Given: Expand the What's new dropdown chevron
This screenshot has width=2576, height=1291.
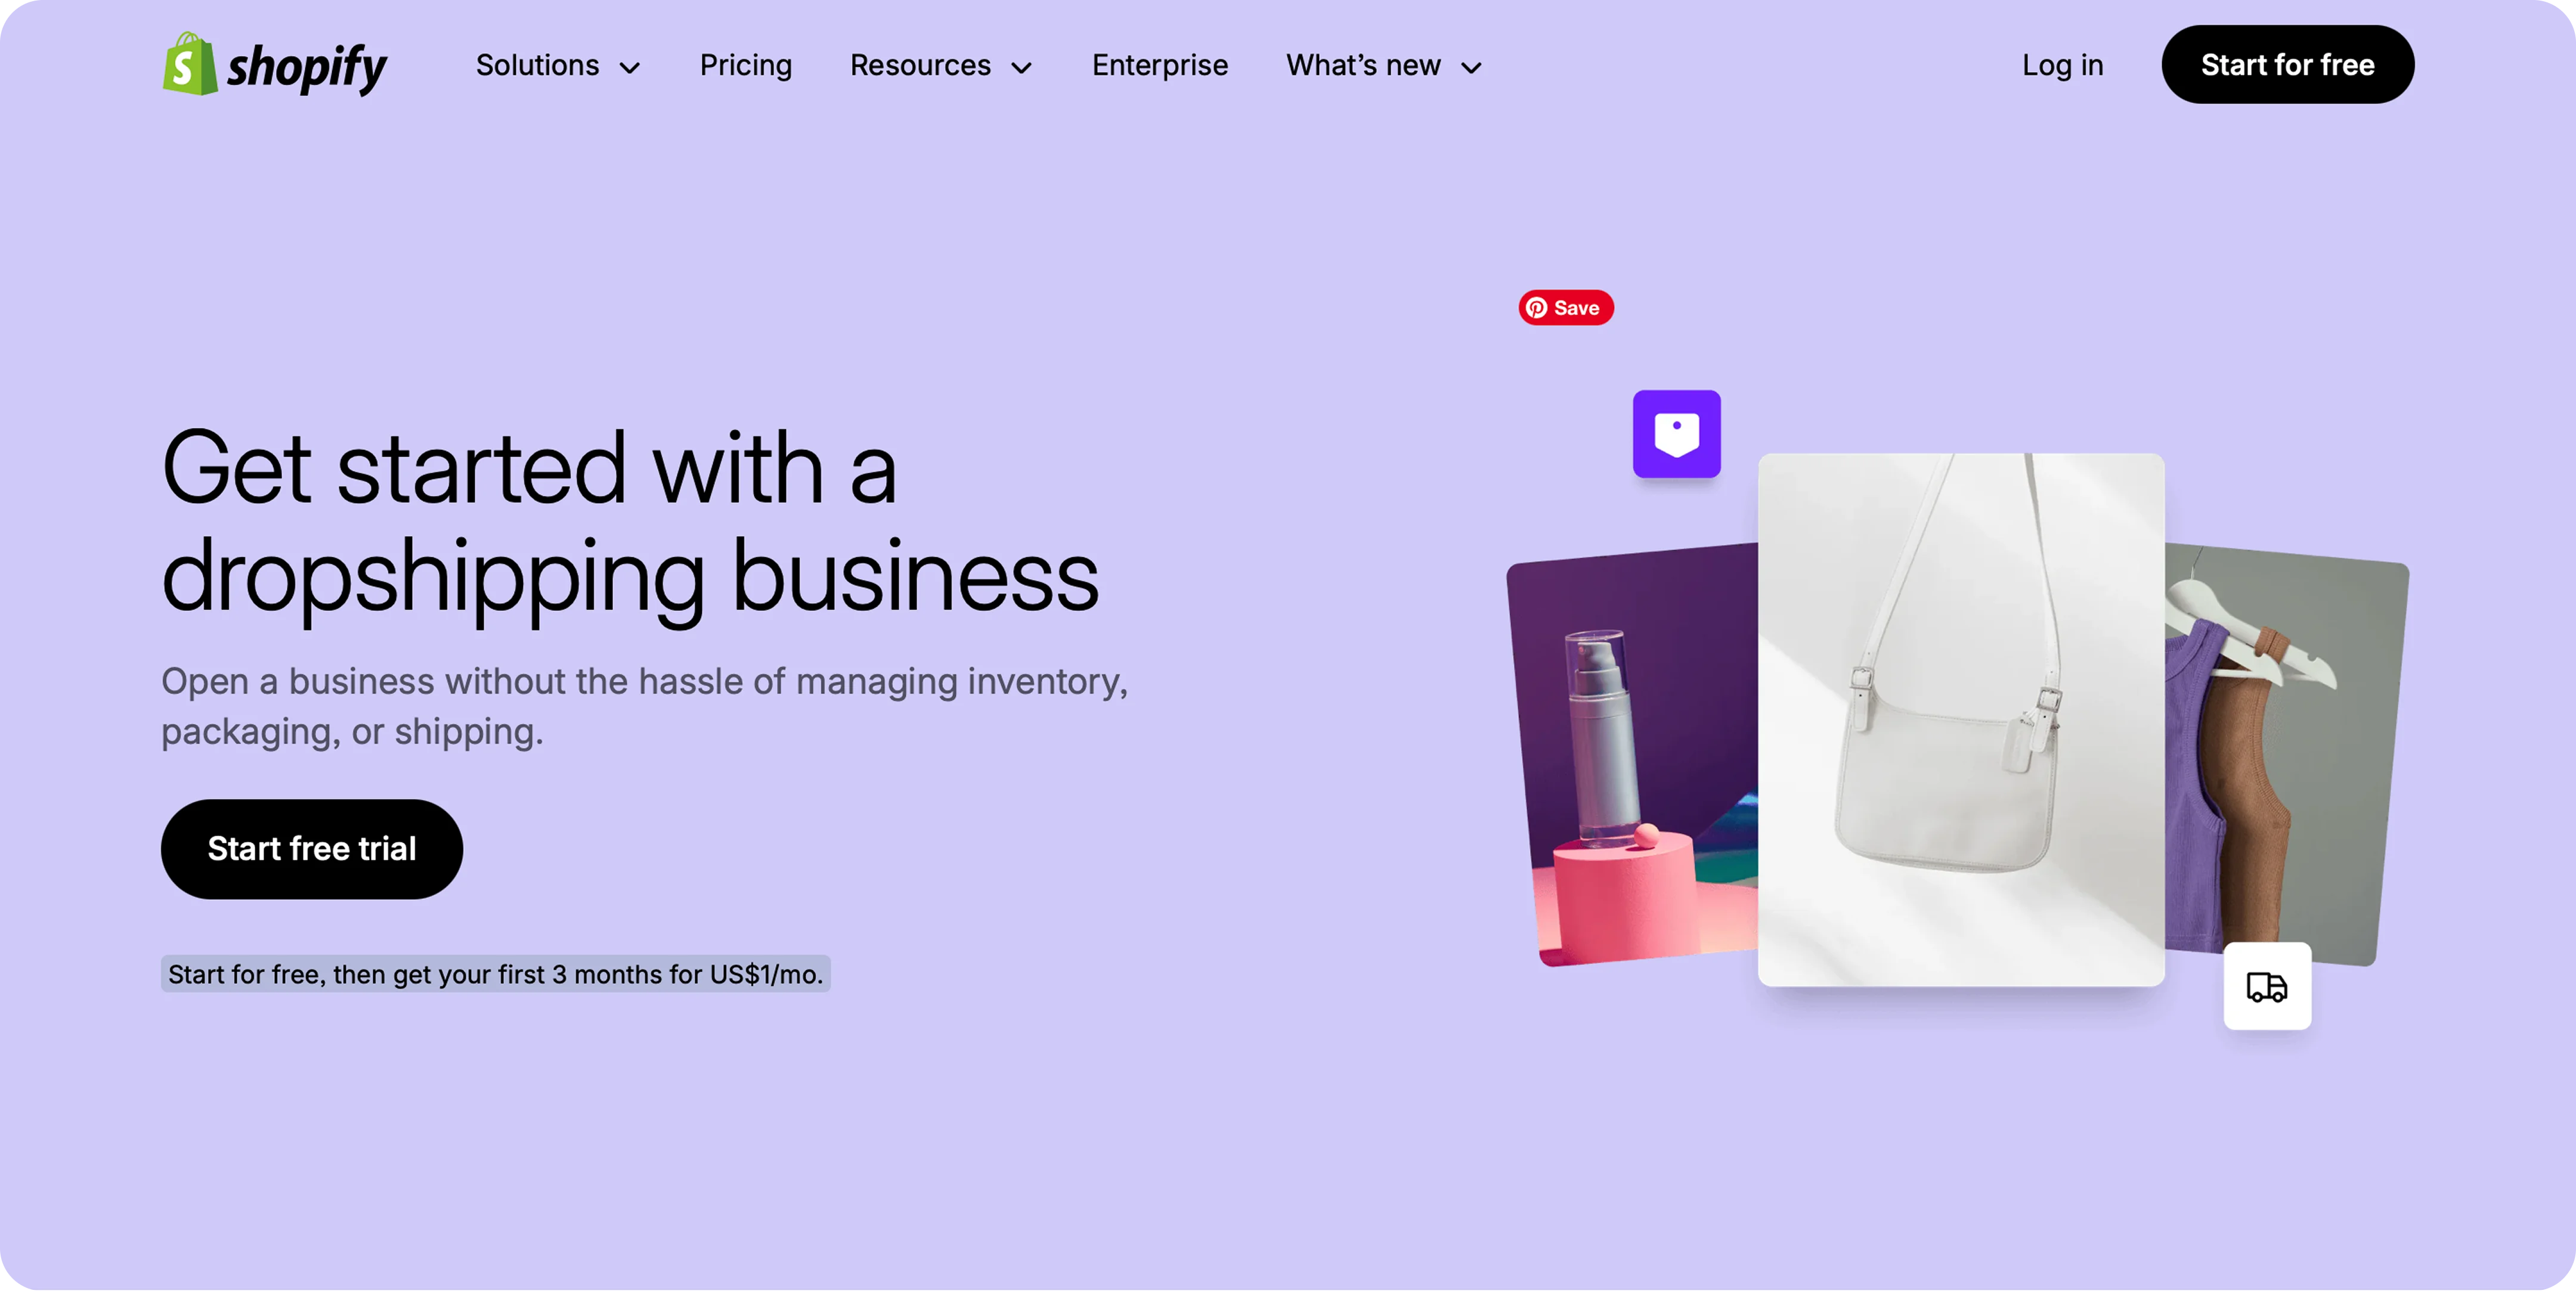Looking at the screenshot, I should pos(1470,68).
